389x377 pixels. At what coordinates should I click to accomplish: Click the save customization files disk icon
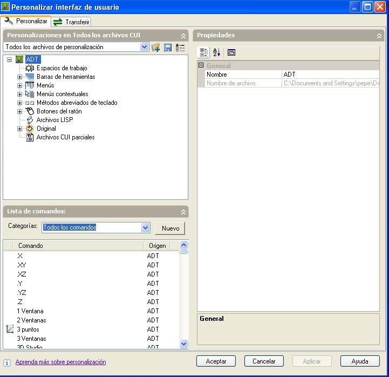pos(168,48)
